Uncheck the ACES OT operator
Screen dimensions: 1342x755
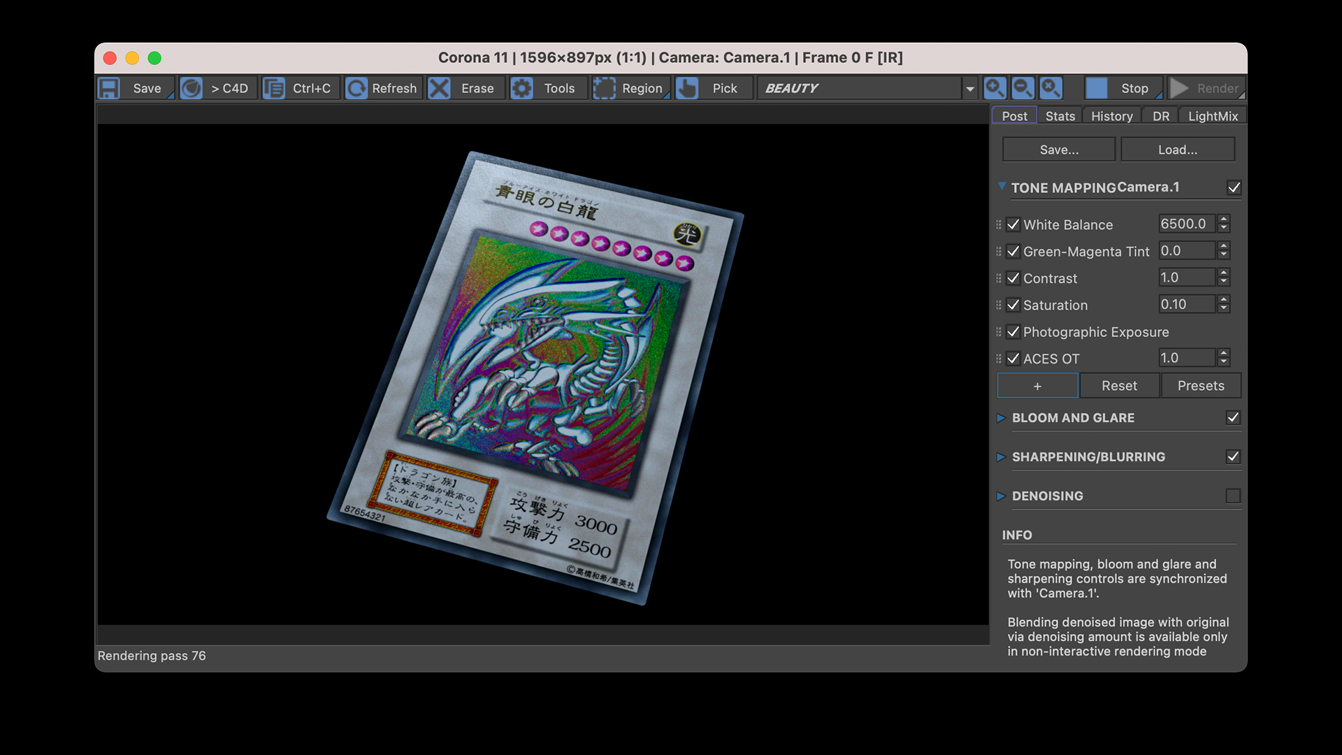coord(1013,359)
